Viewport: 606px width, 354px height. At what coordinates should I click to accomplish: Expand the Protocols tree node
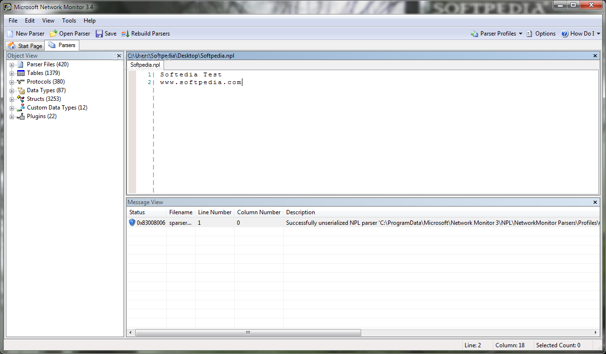click(x=12, y=82)
